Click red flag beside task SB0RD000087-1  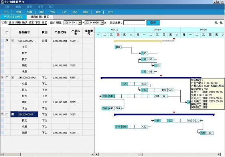[2, 114]
